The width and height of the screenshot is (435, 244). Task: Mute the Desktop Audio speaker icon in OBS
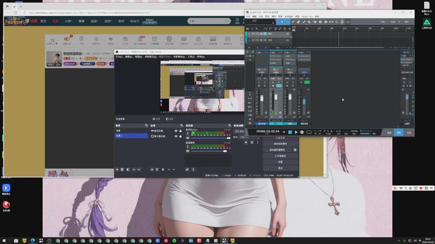point(188,151)
